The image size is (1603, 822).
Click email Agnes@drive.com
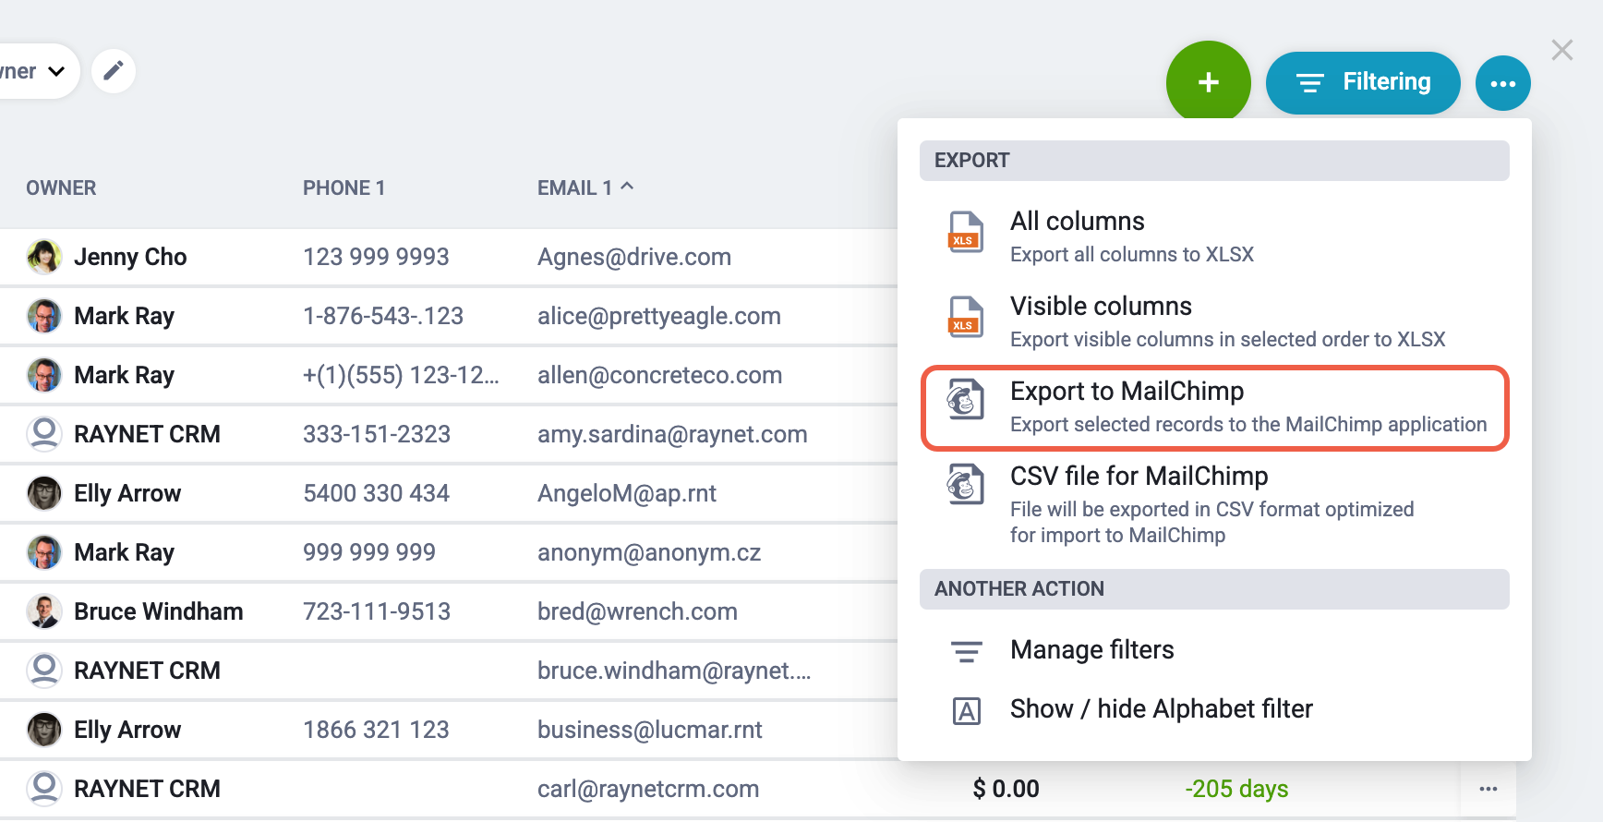(x=634, y=257)
